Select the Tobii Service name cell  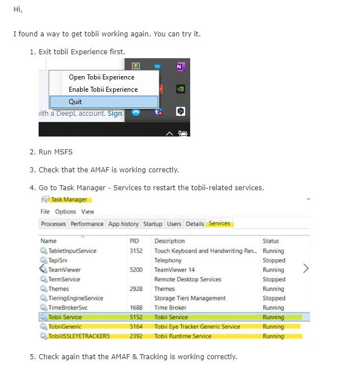point(65,317)
